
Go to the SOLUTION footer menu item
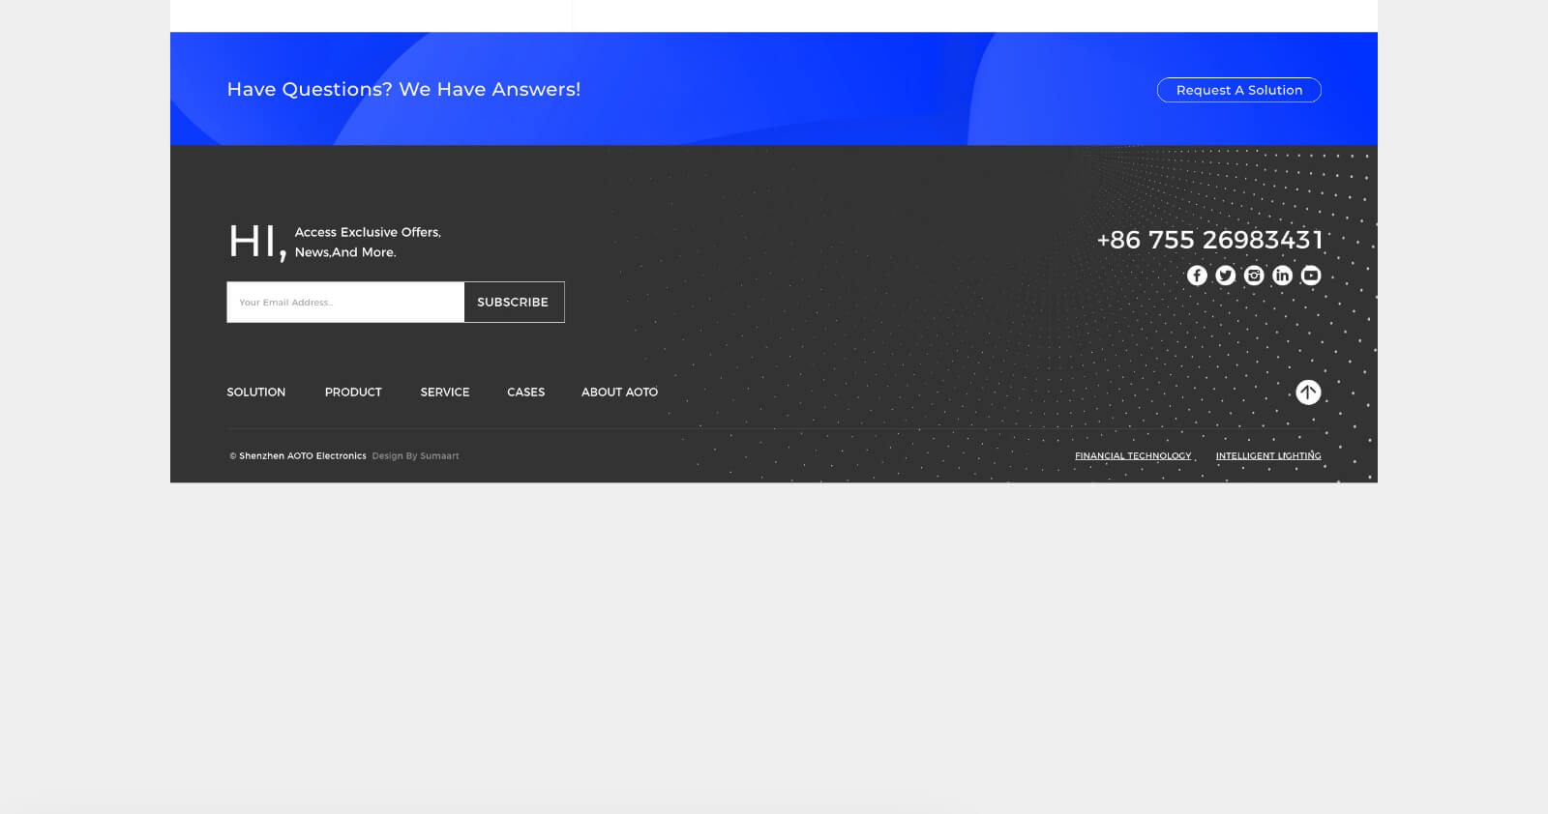[256, 392]
